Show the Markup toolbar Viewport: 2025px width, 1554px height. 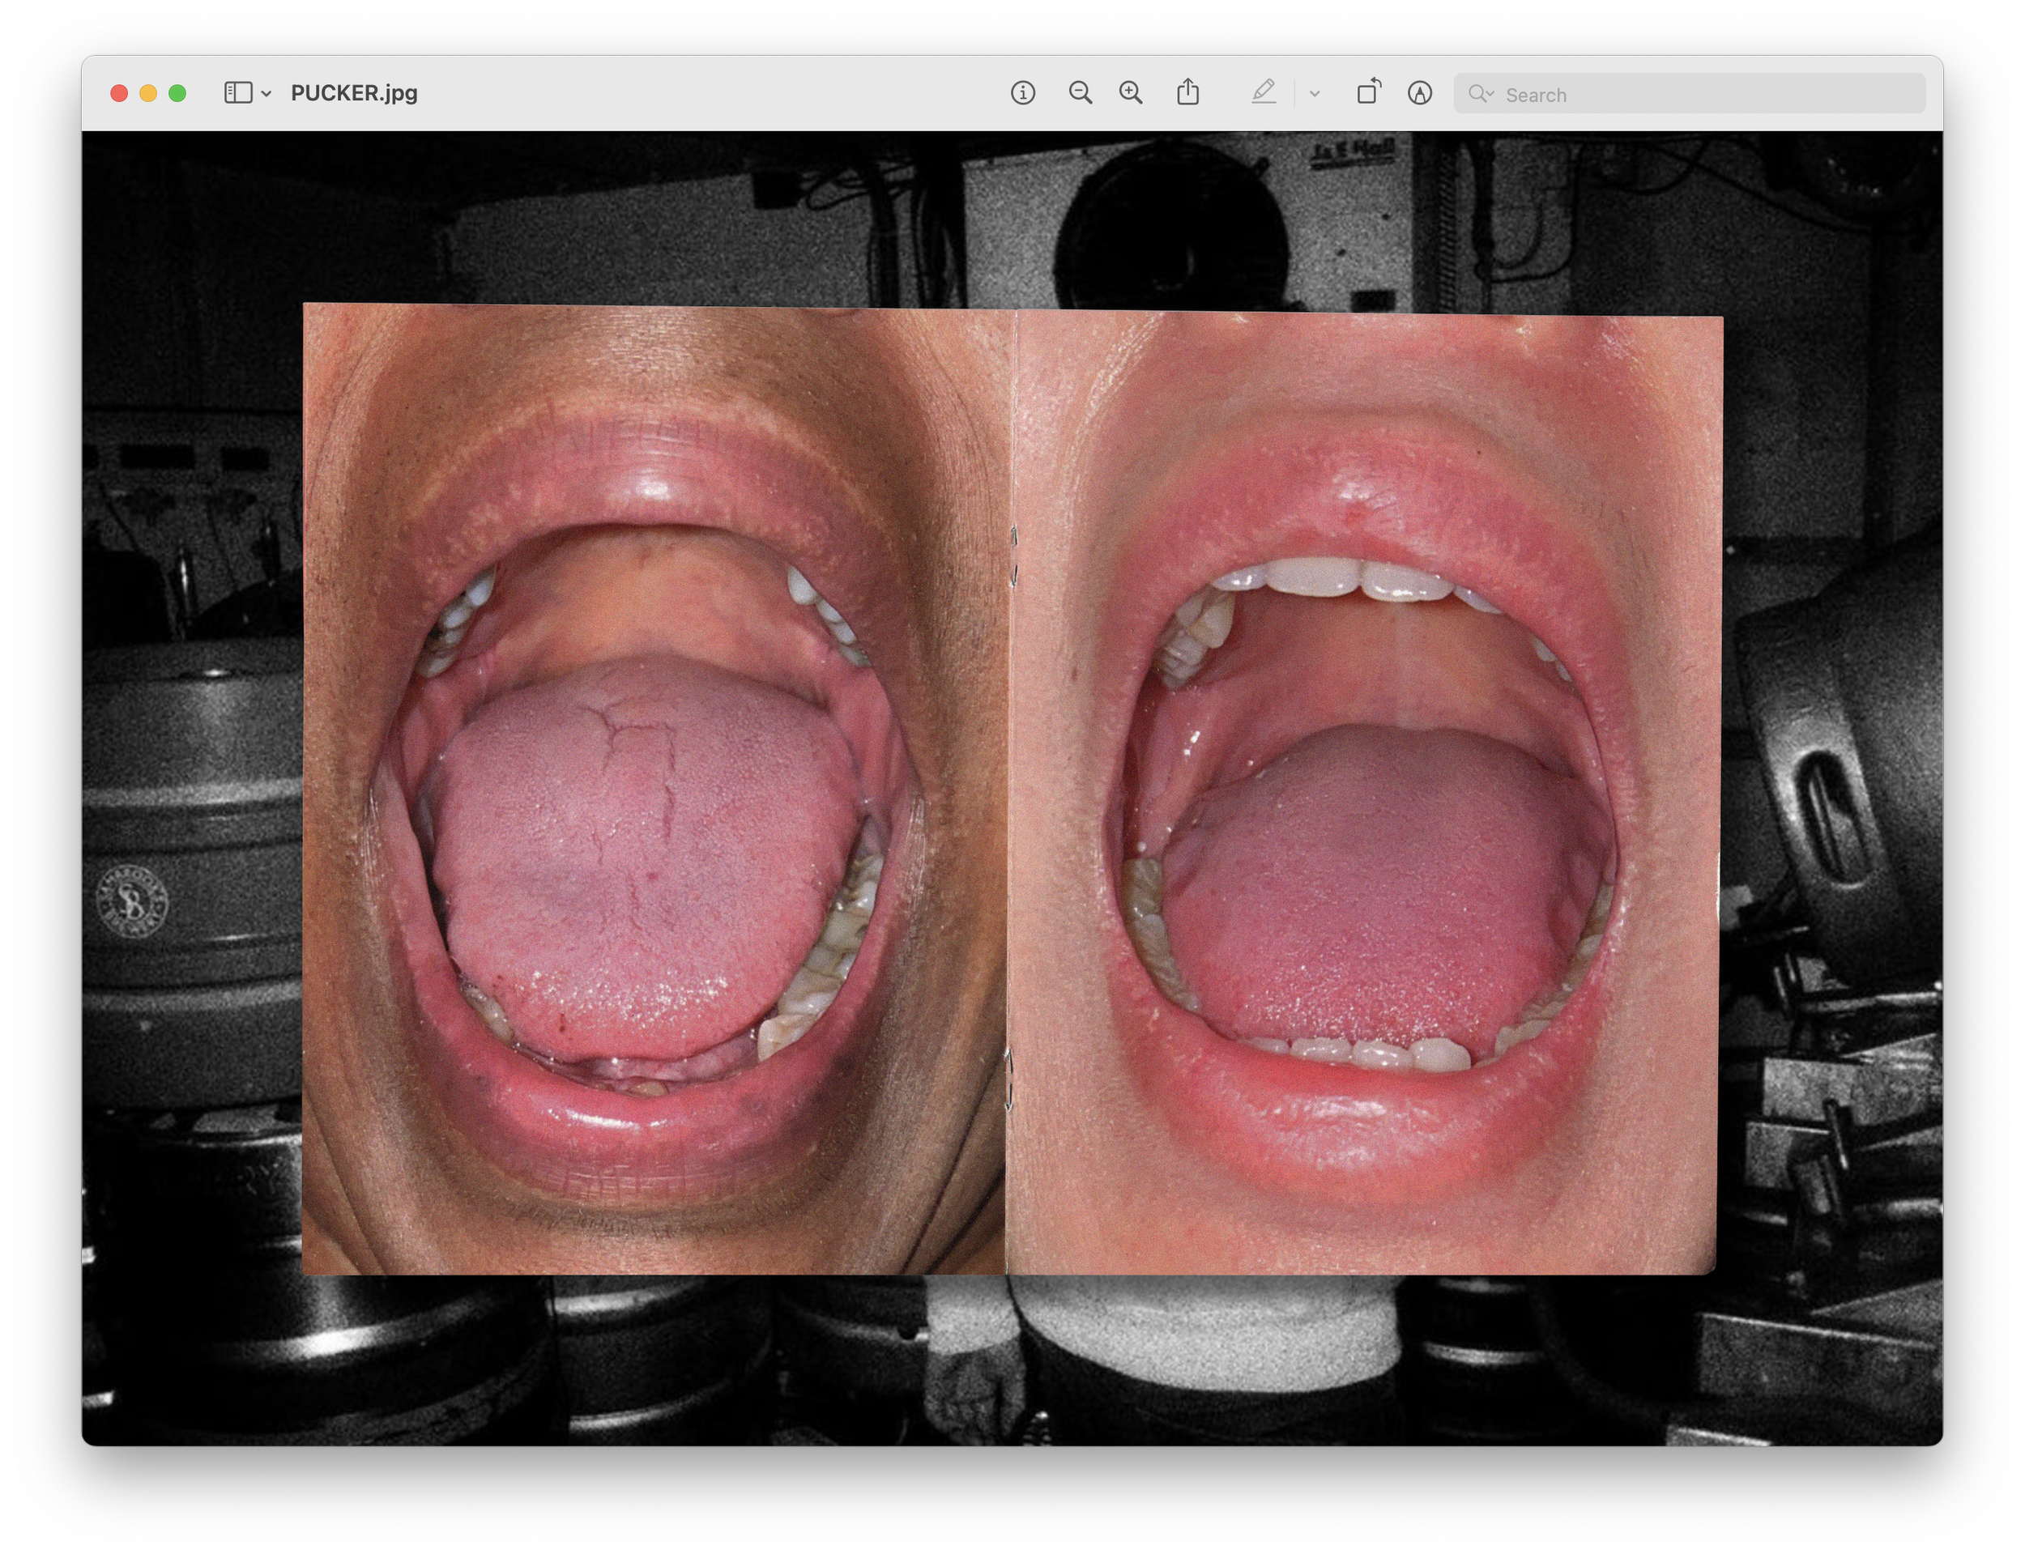click(x=1419, y=92)
